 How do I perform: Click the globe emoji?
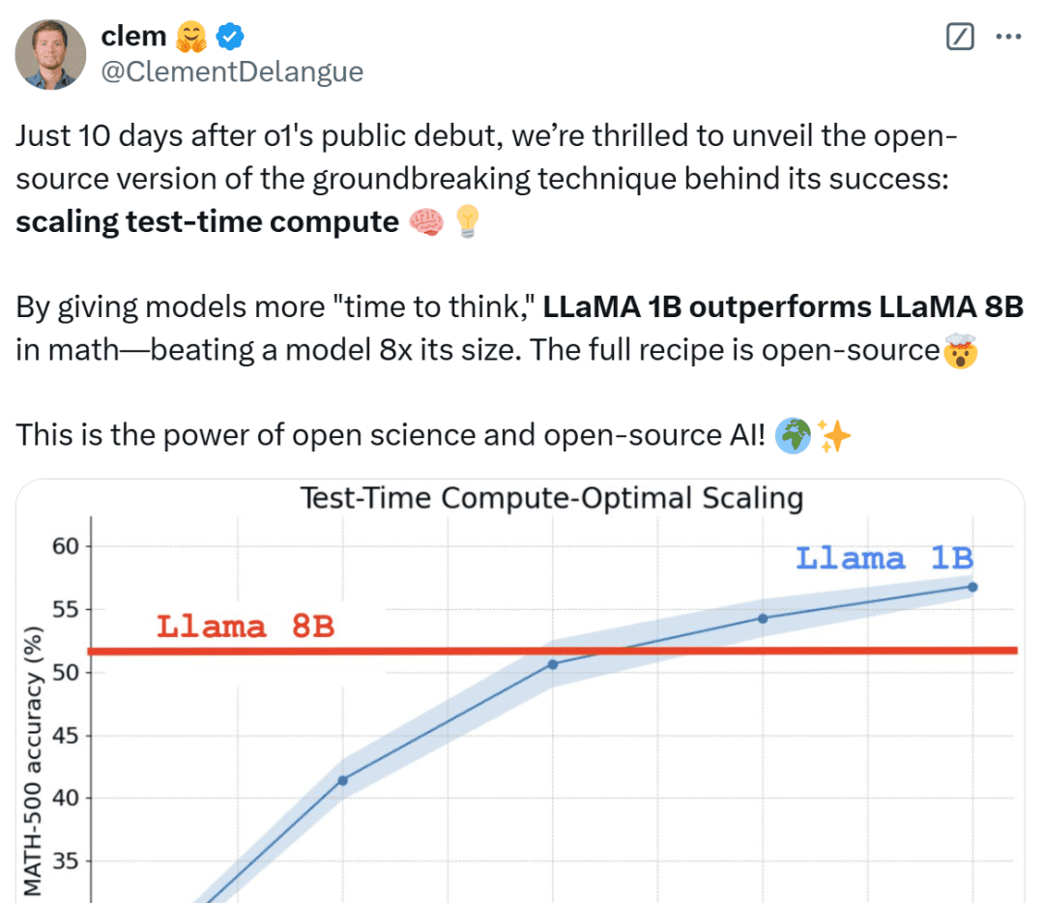[793, 438]
